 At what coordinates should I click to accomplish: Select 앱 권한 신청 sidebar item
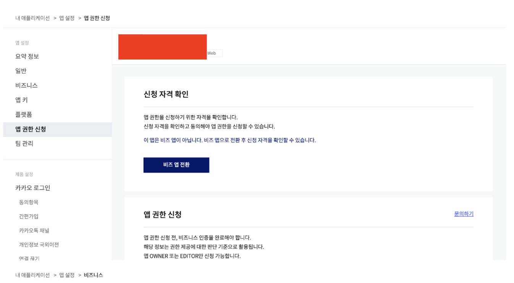(x=57, y=129)
